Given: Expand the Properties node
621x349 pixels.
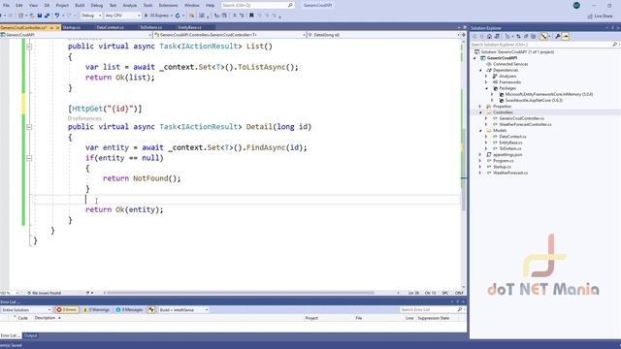Looking at the screenshot, I should [x=481, y=107].
